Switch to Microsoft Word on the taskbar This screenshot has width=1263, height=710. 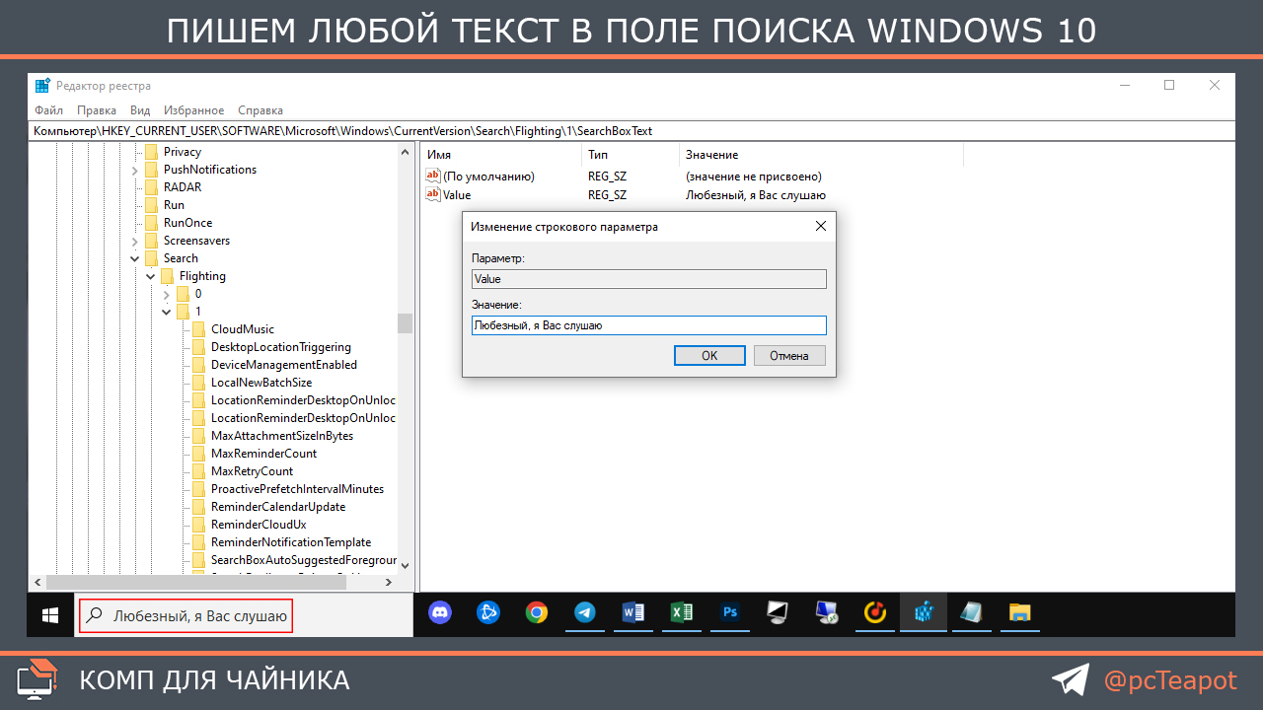coord(632,613)
